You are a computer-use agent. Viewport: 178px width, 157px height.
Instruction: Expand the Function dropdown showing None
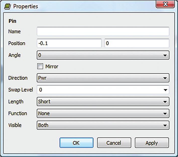click(103, 113)
